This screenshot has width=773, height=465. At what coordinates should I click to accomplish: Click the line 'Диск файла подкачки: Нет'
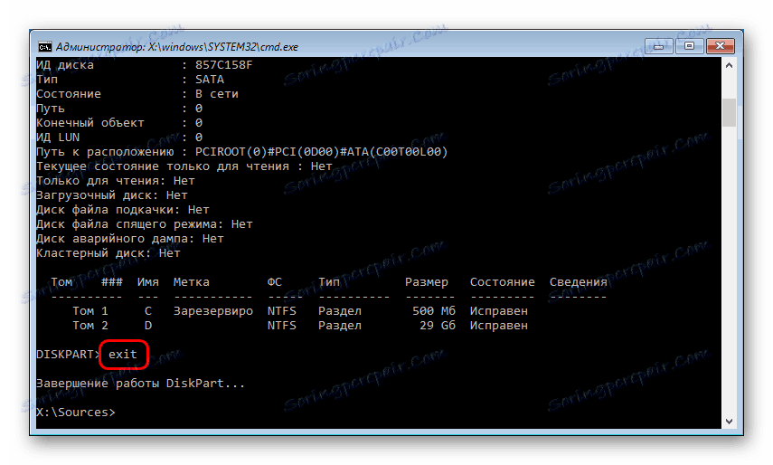point(123,210)
